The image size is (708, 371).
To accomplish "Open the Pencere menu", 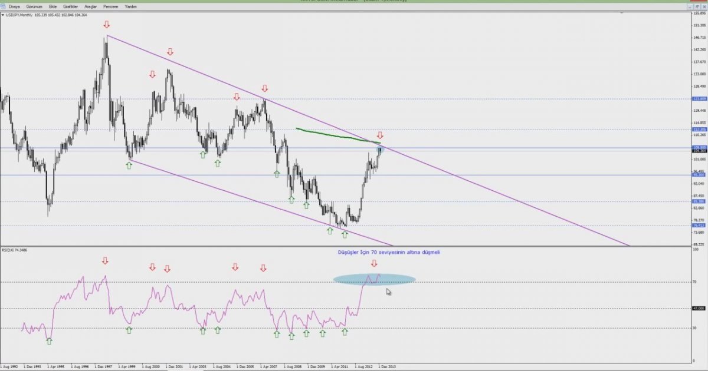I will pos(110,6).
